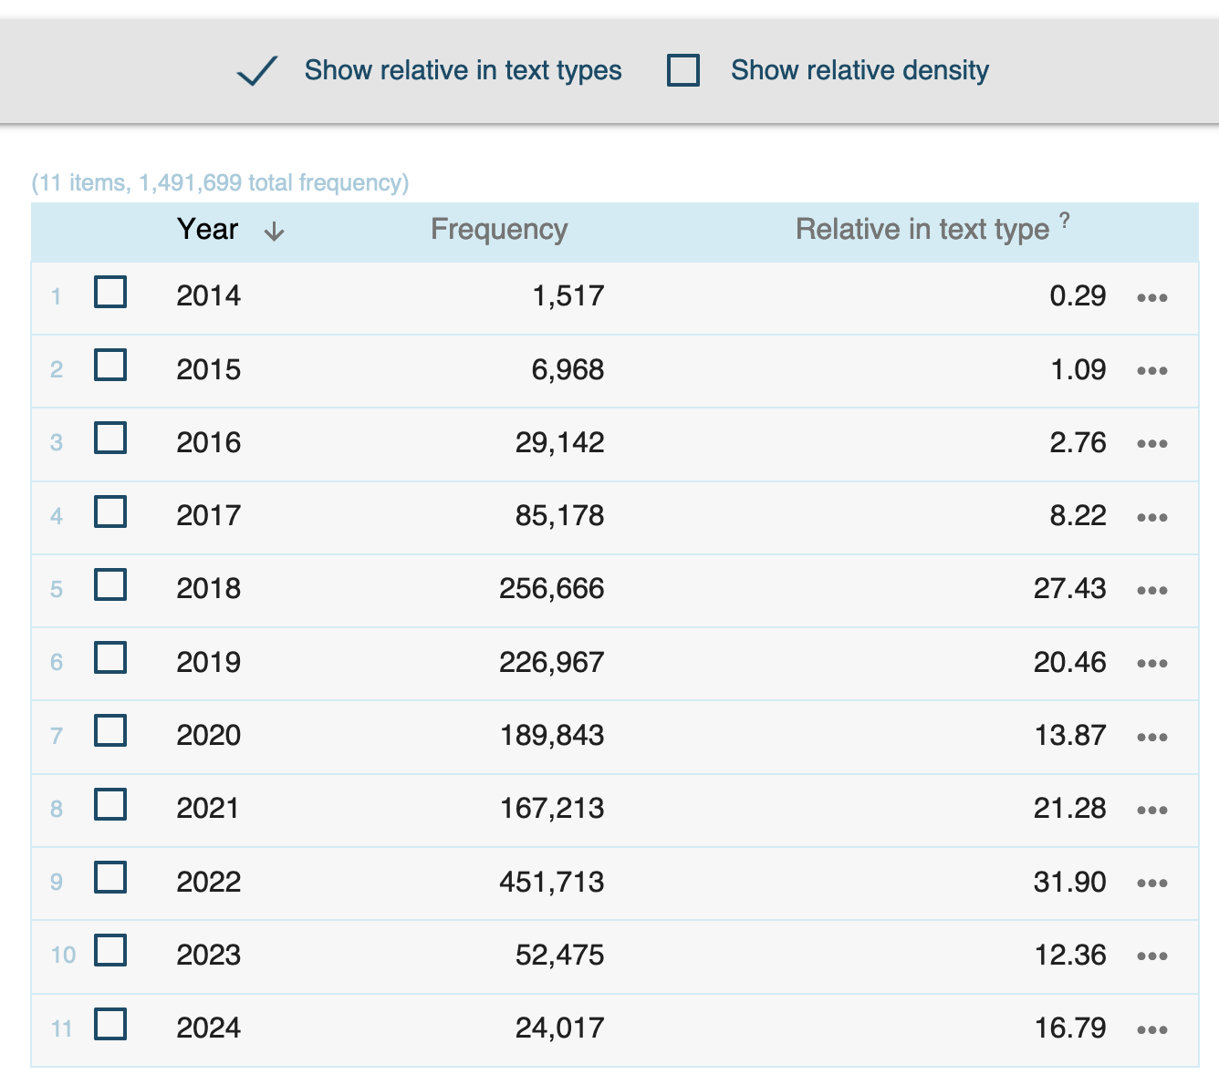The image size is (1219, 1085).
Task: Click the Year column header
Action: click(x=207, y=230)
